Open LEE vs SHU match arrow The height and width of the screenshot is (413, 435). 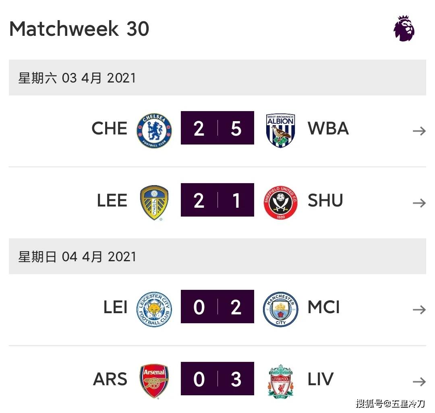419,203
